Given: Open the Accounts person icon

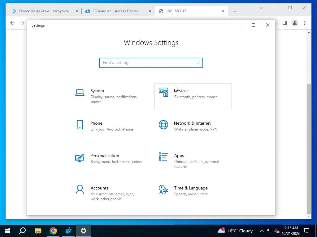Looking at the screenshot, I should tap(80, 190).
